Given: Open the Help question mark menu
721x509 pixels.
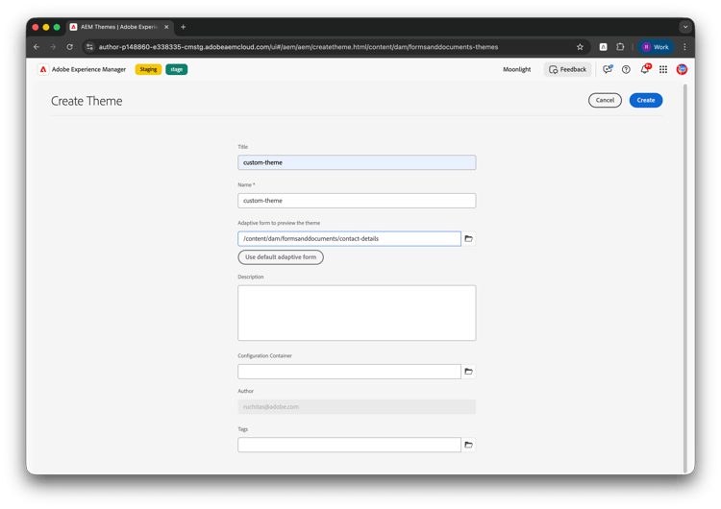Looking at the screenshot, I should [x=626, y=69].
